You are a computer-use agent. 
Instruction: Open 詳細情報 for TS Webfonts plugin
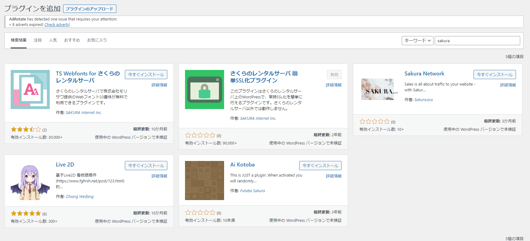click(159, 85)
